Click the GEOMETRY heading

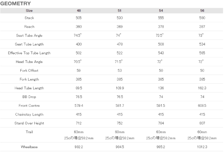(15, 4)
